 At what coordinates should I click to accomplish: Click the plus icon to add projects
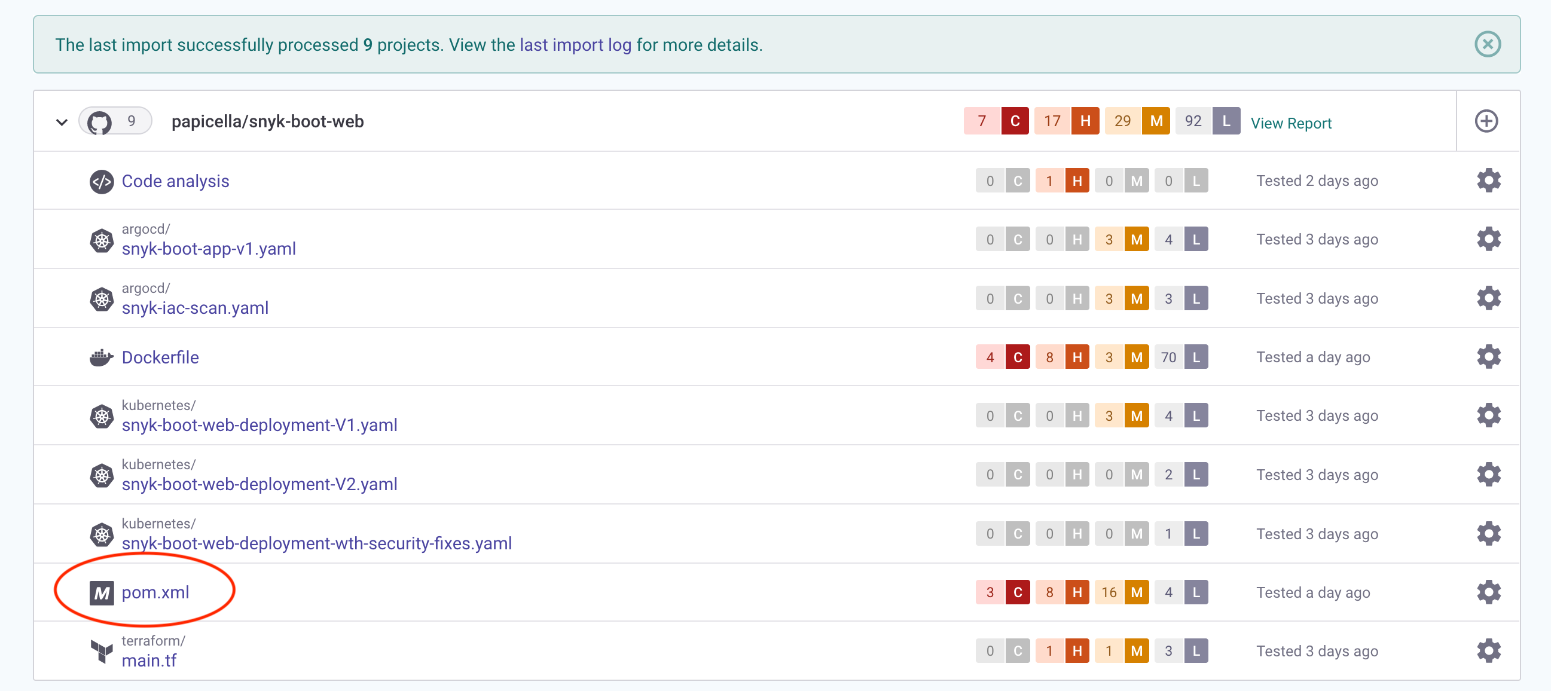1485,121
